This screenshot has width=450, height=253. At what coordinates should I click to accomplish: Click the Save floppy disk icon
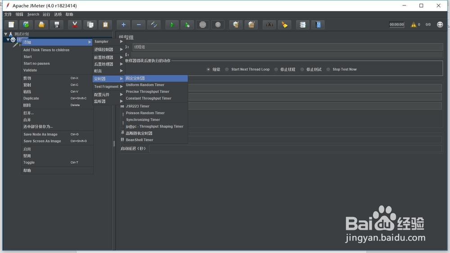coord(57,25)
